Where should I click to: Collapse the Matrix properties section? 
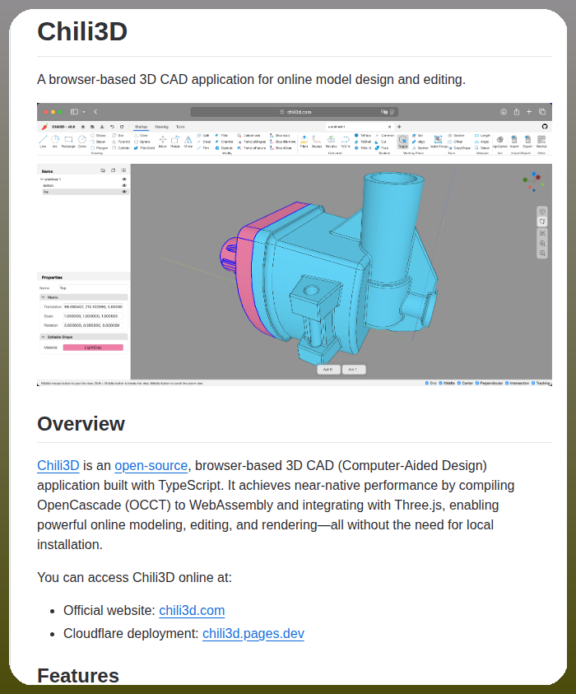point(44,297)
